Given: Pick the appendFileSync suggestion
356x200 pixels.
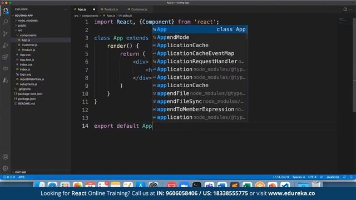Looking at the screenshot, I should click(x=200, y=101).
